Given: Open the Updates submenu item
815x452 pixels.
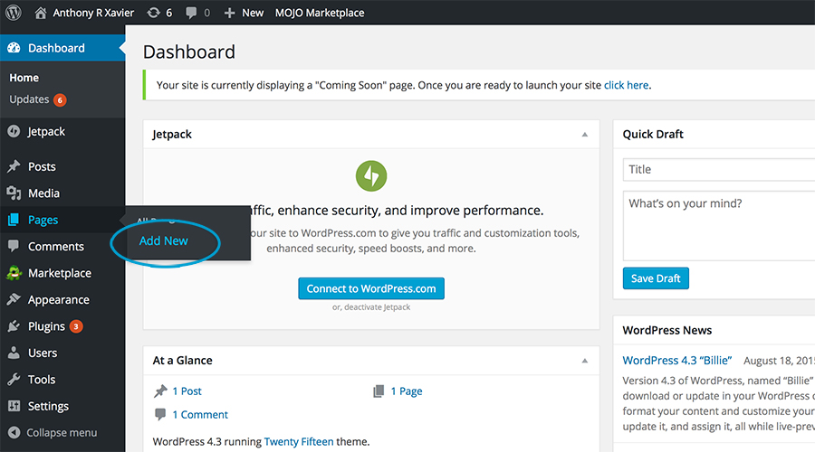Looking at the screenshot, I should 29,99.
